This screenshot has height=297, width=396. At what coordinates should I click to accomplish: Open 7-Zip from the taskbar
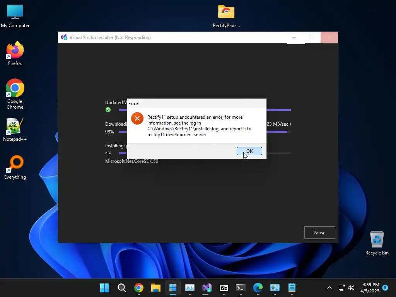point(224,288)
